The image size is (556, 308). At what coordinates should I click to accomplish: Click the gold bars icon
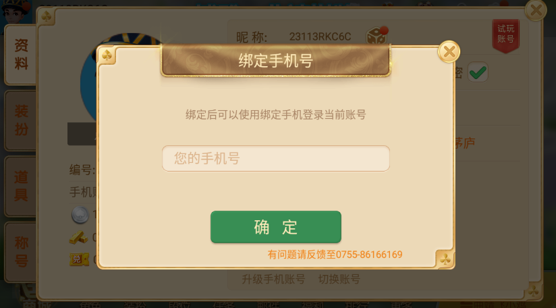pyautogui.click(x=78, y=237)
